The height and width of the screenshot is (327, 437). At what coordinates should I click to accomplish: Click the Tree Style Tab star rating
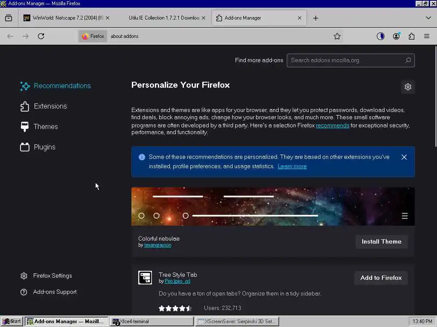175,308
